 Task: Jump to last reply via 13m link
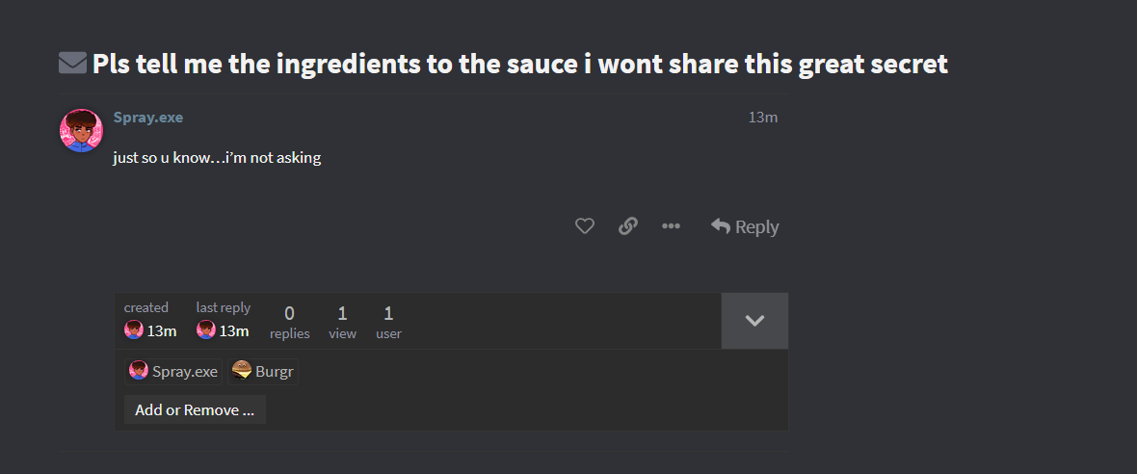pos(234,331)
